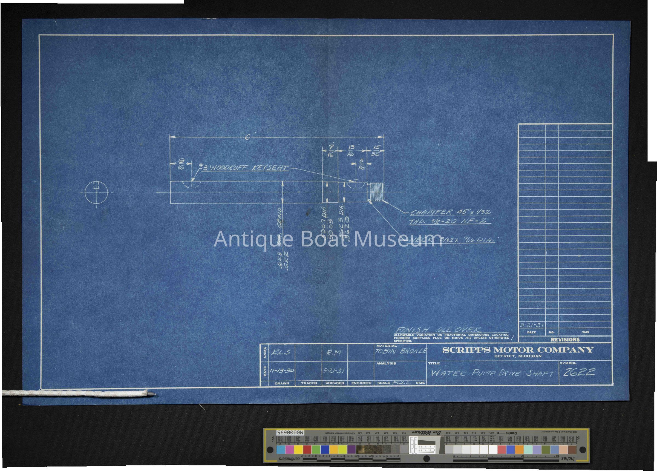Click the brown swatch numbered 1

coord(572,450)
